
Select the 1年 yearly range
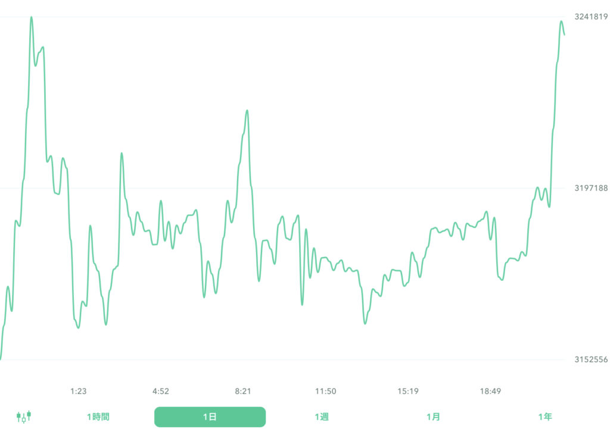pyautogui.click(x=544, y=417)
